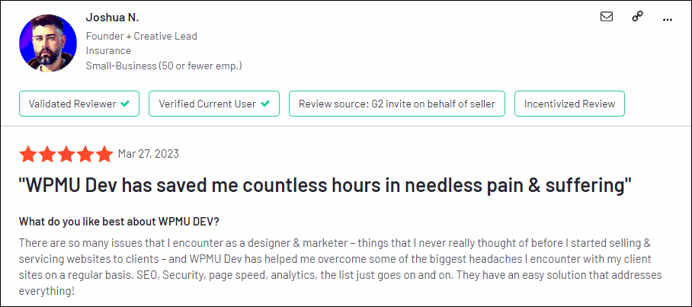Click the green checkmark in Validated Reviewer
The height and width of the screenshot is (307, 692).
[x=125, y=104]
